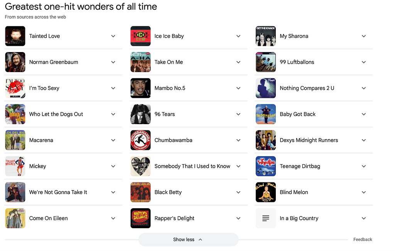The height and width of the screenshot is (251, 395).
Task: Open the Who Let the Dogs Out title
Action: tap(56, 114)
